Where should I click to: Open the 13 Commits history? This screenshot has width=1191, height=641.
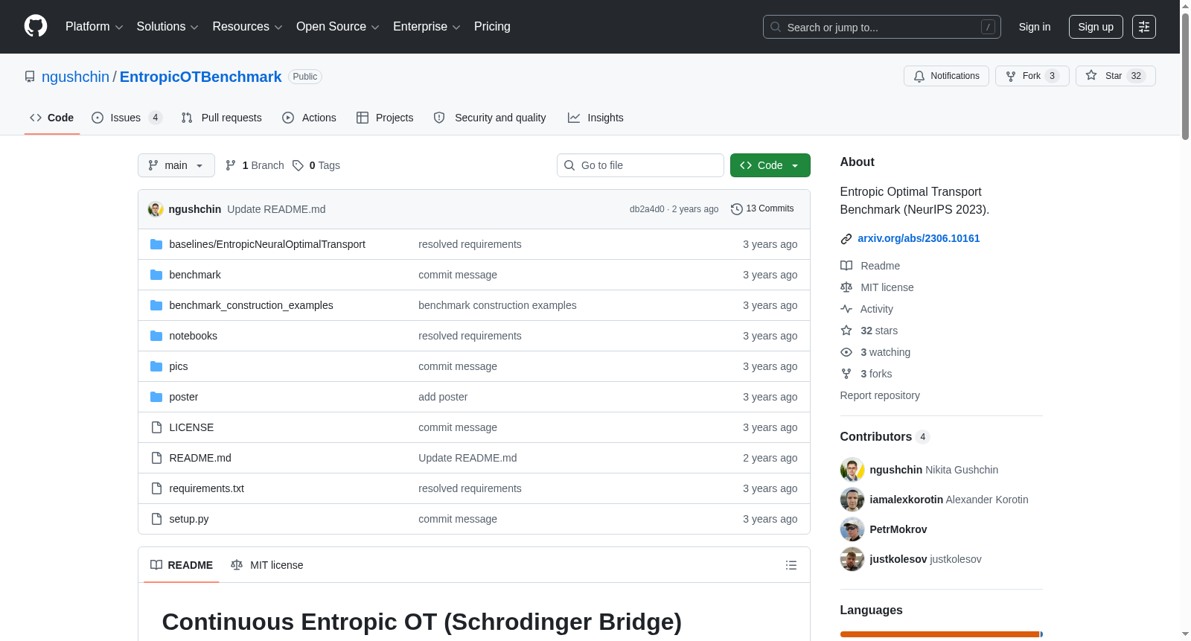click(762, 209)
